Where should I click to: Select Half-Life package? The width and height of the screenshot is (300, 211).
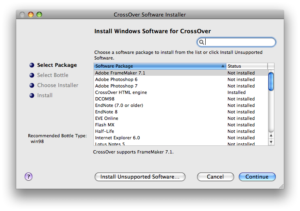click(x=181, y=131)
